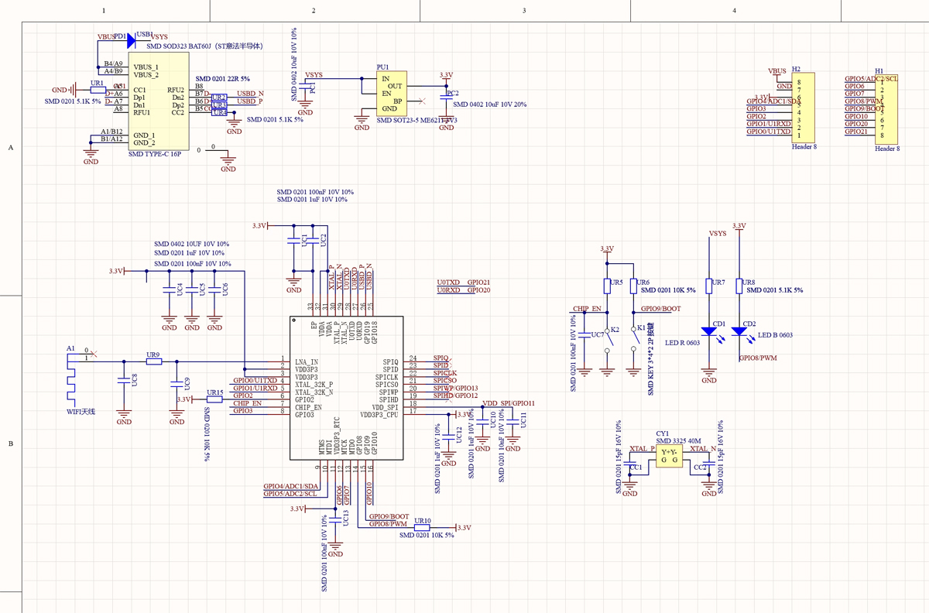Select the UR9 resistor symbol
This screenshot has width=929, height=613.
(x=153, y=361)
